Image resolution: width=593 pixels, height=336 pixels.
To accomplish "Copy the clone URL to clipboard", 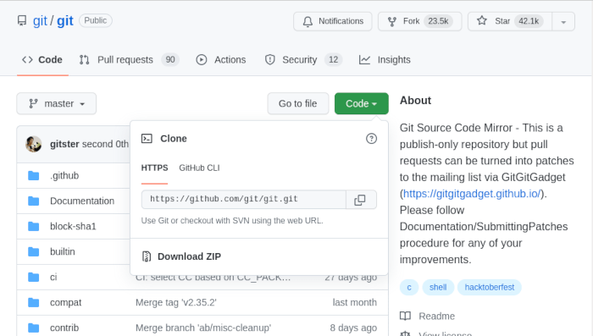I will click(360, 200).
